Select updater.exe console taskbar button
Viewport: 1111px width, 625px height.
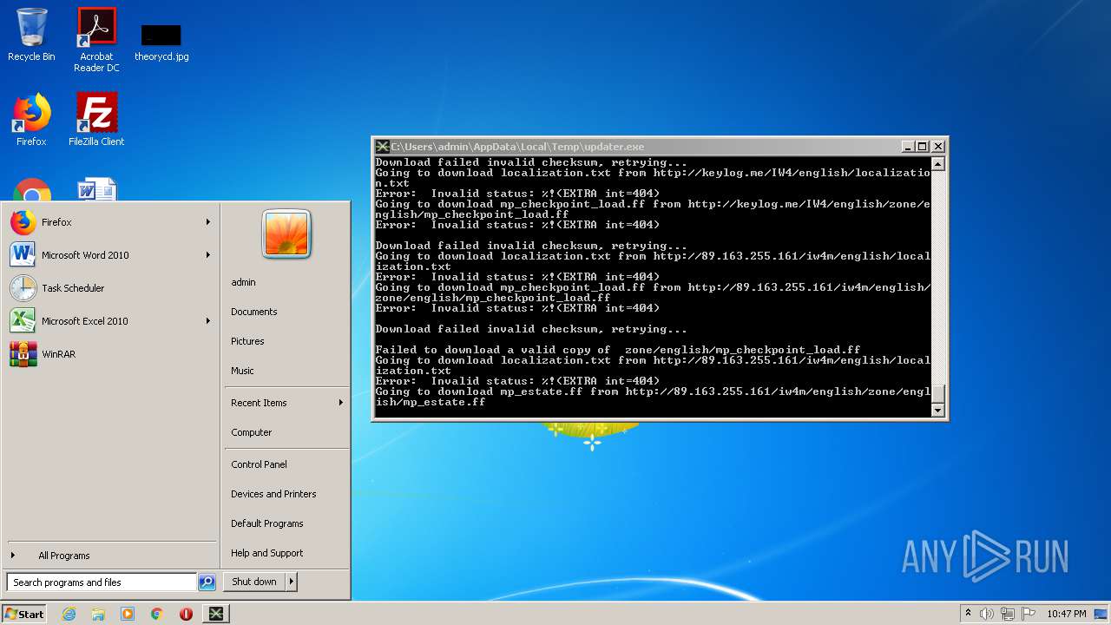click(216, 614)
